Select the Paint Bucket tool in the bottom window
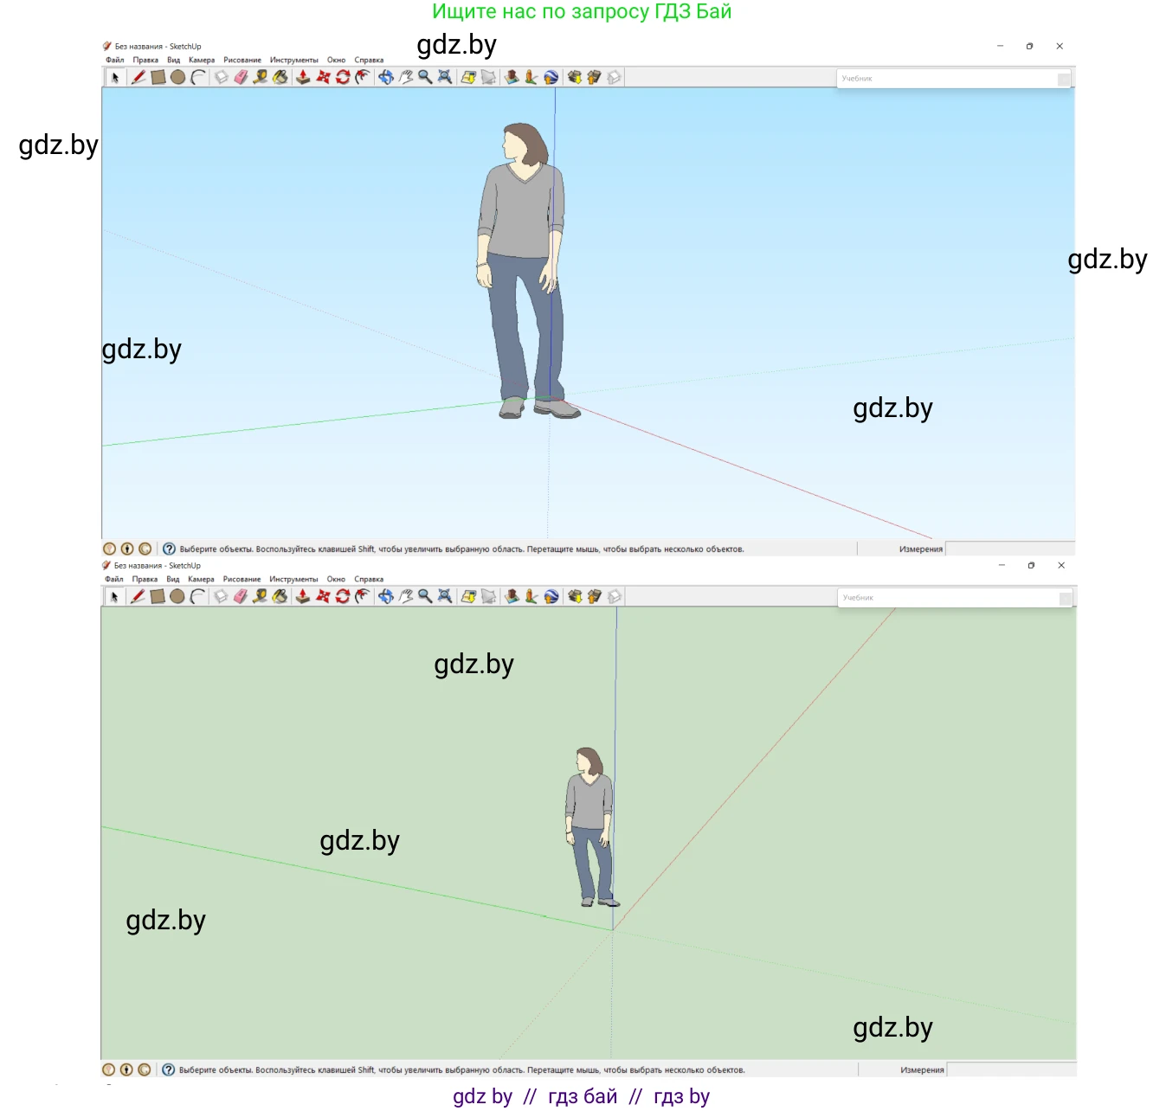This screenshot has height=1111, width=1166. pos(280,596)
